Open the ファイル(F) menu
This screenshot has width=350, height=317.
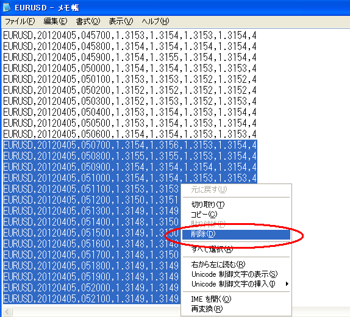click(20, 21)
